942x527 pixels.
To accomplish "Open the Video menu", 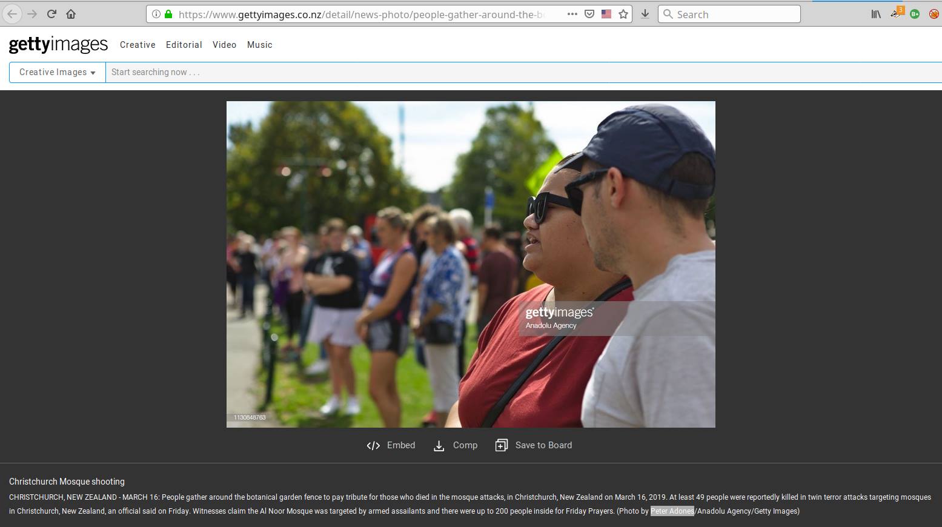I will click(x=224, y=45).
